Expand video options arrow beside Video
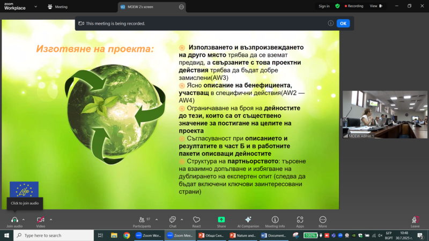This screenshot has height=241, width=429. pyautogui.click(x=51, y=220)
